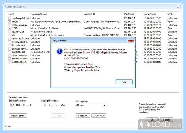Check the princes.cameras... checkbox
The image size is (186, 133).
click(x=9, y=55)
